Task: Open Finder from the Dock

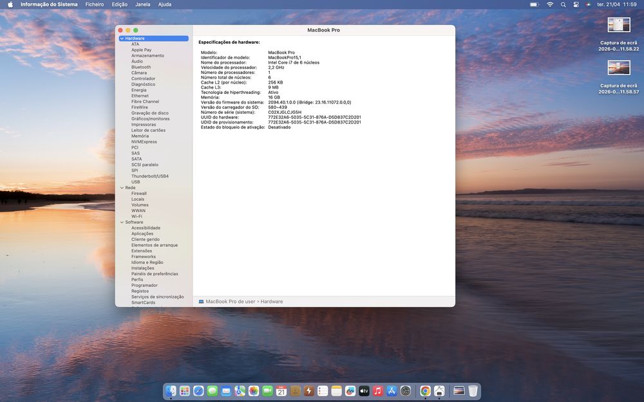Action: [171, 391]
